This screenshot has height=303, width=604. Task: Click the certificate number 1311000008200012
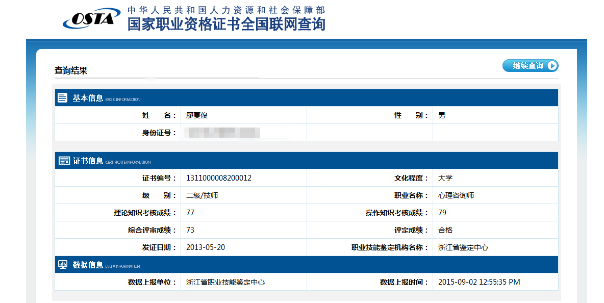click(219, 178)
